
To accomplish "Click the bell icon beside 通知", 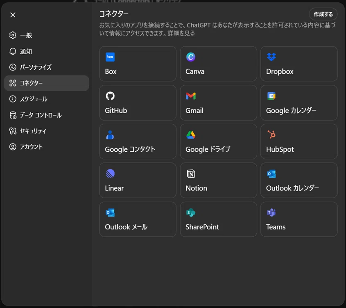I will point(13,51).
